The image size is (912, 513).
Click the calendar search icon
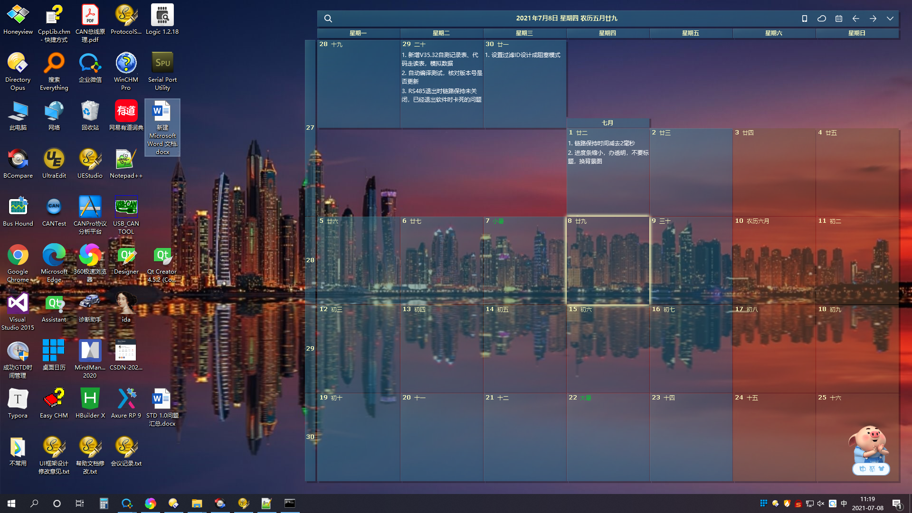pos(328,18)
